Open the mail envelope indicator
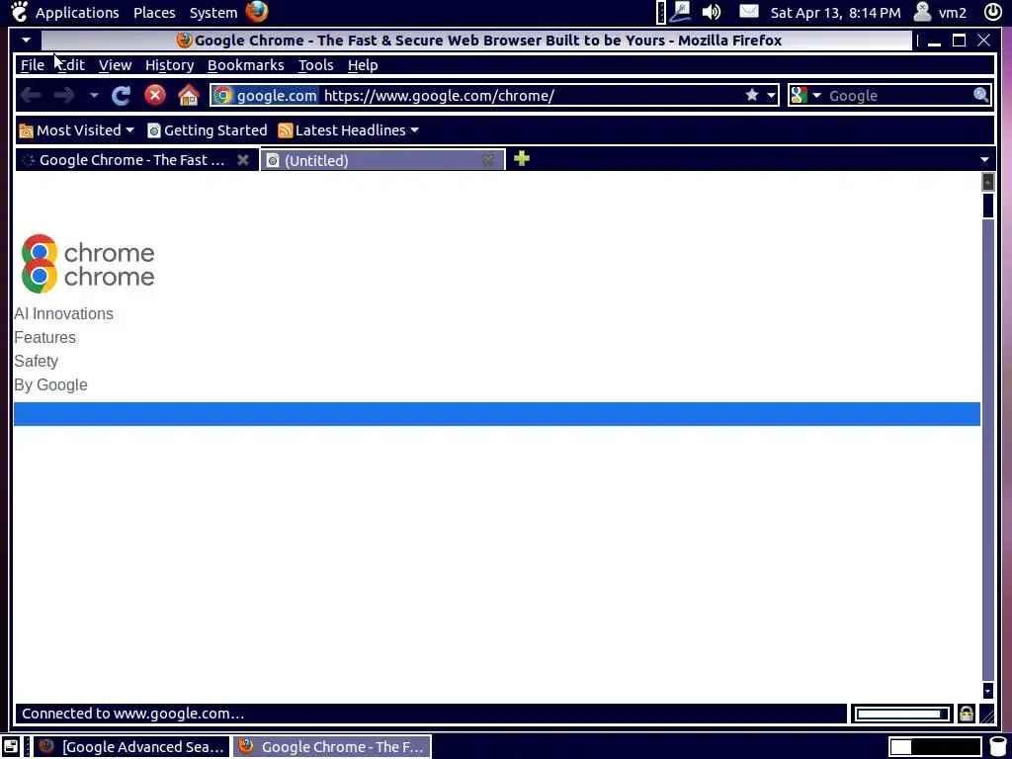This screenshot has height=759, width=1012. (749, 12)
